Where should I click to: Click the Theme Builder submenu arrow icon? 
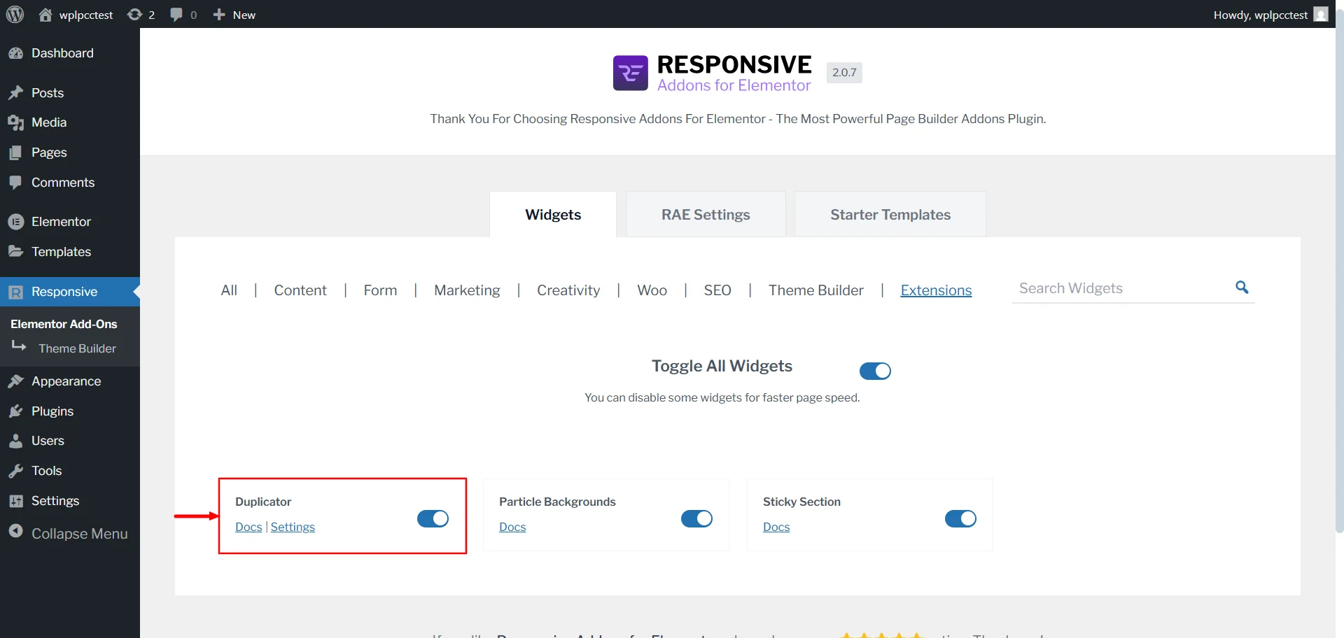tap(20, 346)
